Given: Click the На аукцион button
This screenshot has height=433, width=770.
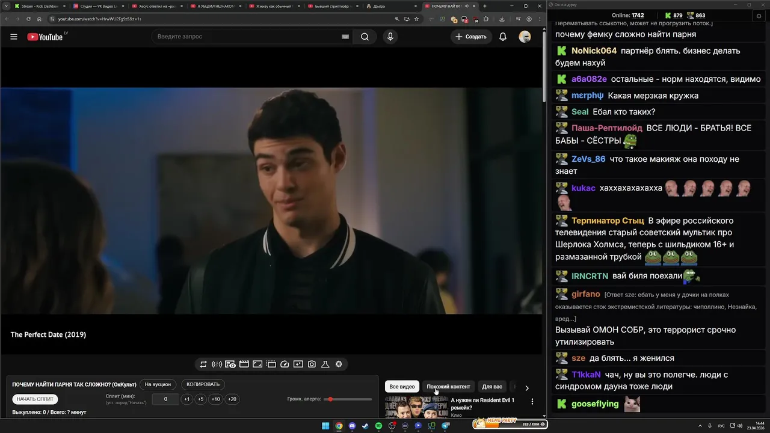Looking at the screenshot, I should click(158, 384).
